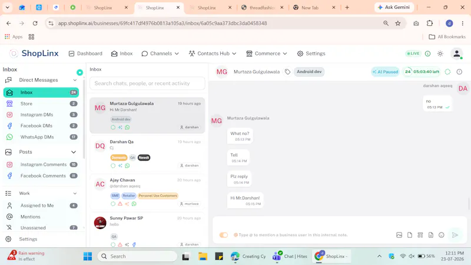Open the Darshan Qa conversation
Screen dimensions: 471x265
point(147,154)
